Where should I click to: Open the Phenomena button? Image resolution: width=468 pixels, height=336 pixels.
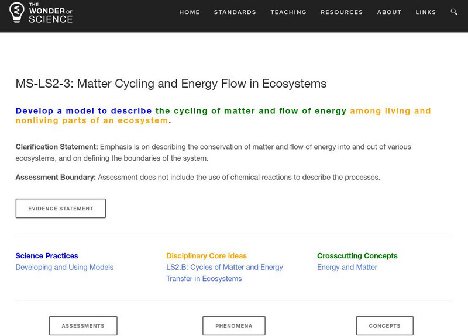(x=234, y=326)
